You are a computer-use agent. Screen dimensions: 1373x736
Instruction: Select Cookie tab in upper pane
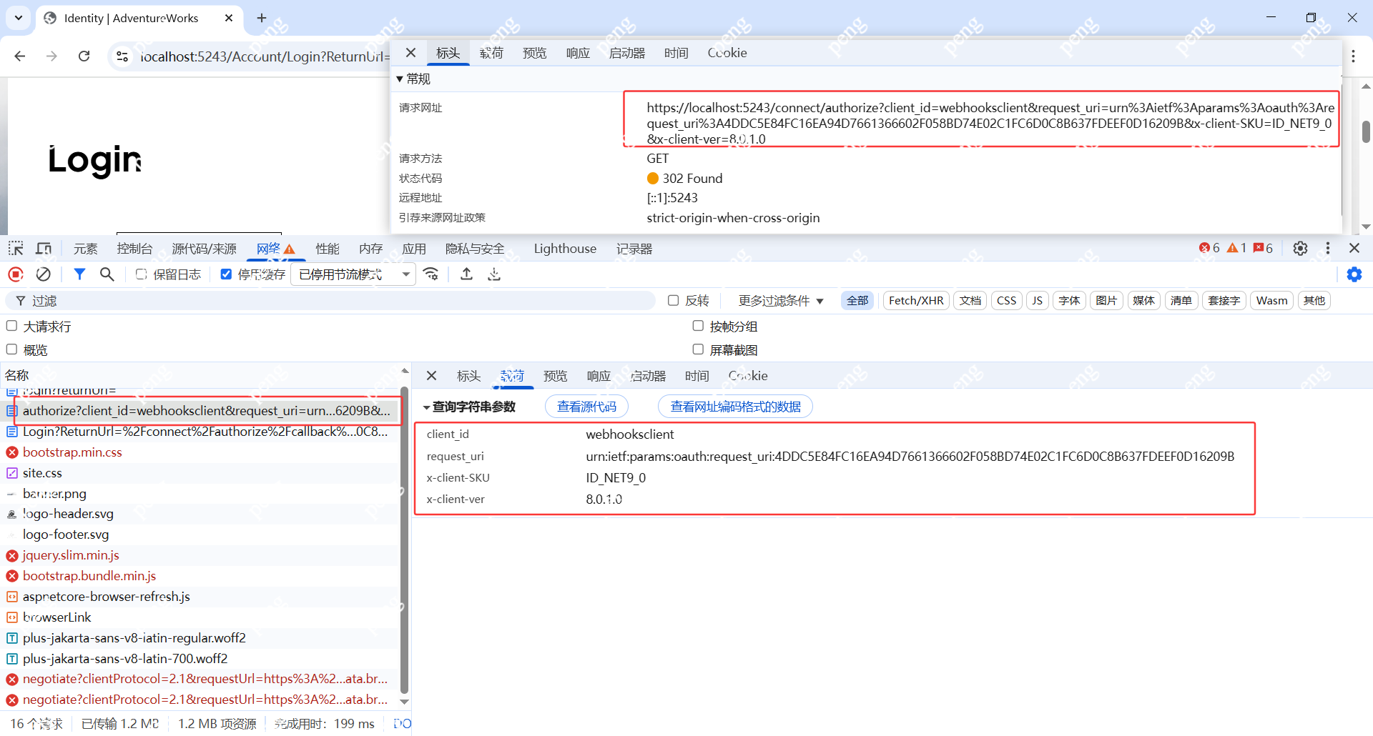pos(727,53)
